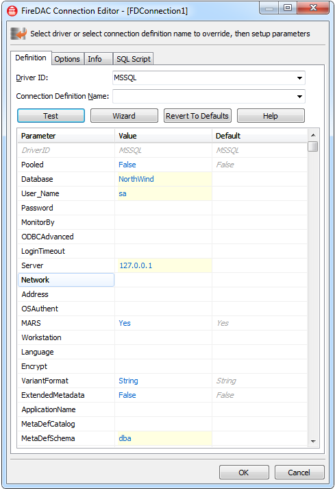
Task: Select the Database parameter
Action: tap(66, 179)
